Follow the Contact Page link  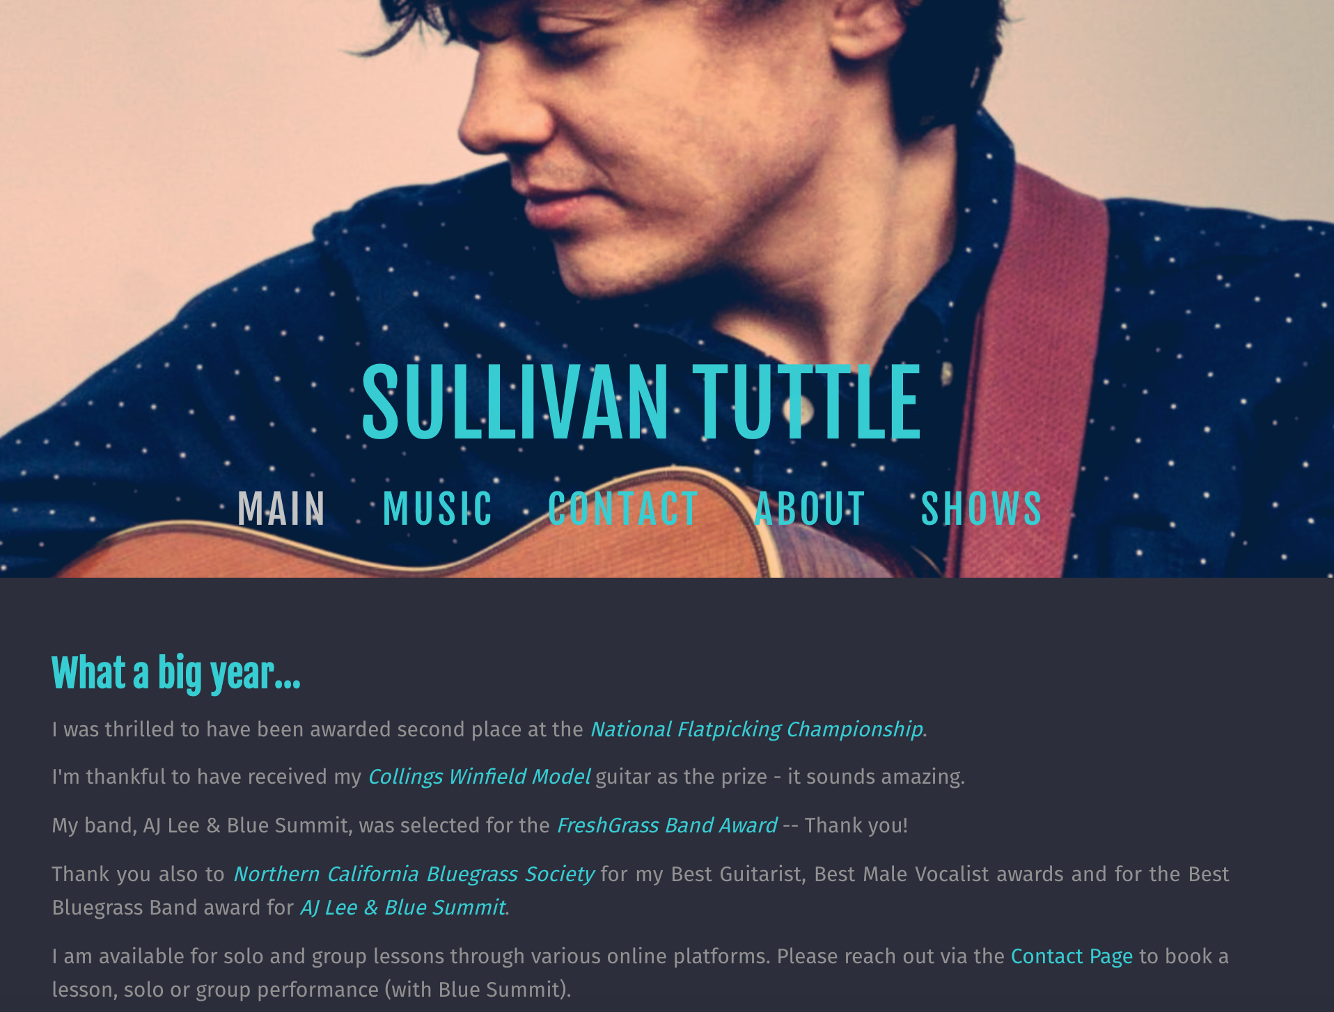tap(1072, 956)
